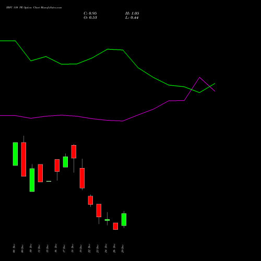Viewport: 261px width, 261px height.
Task: Click the '24 Dec' date axis label
Action: click(x=106, y=248)
